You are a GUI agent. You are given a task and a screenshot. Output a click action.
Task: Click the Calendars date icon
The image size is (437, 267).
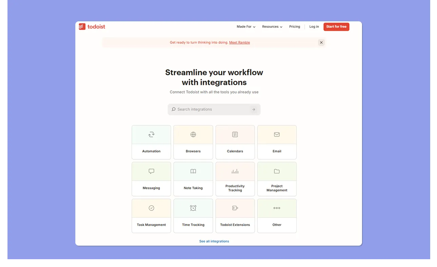click(x=235, y=135)
